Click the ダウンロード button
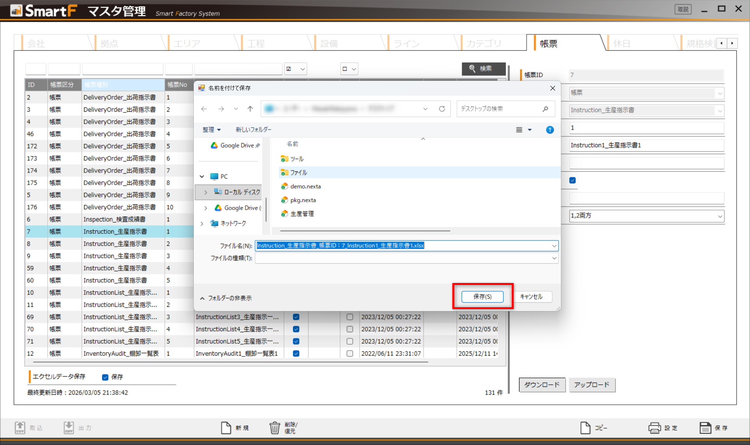The width and height of the screenshot is (750, 445). tap(542, 384)
